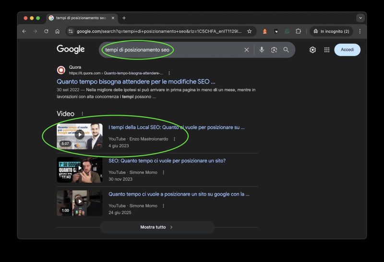Open the browser Extensions puzzle icon
This screenshot has height=262, width=384.
pos(298,31)
